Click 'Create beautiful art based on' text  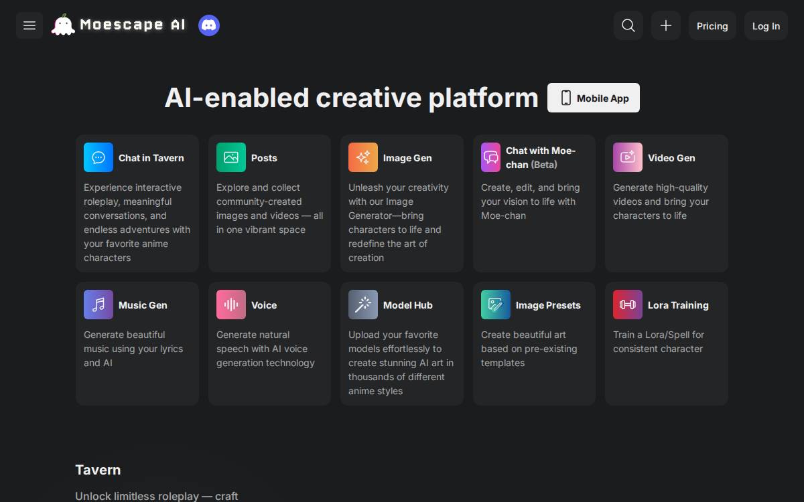pyautogui.click(x=529, y=349)
